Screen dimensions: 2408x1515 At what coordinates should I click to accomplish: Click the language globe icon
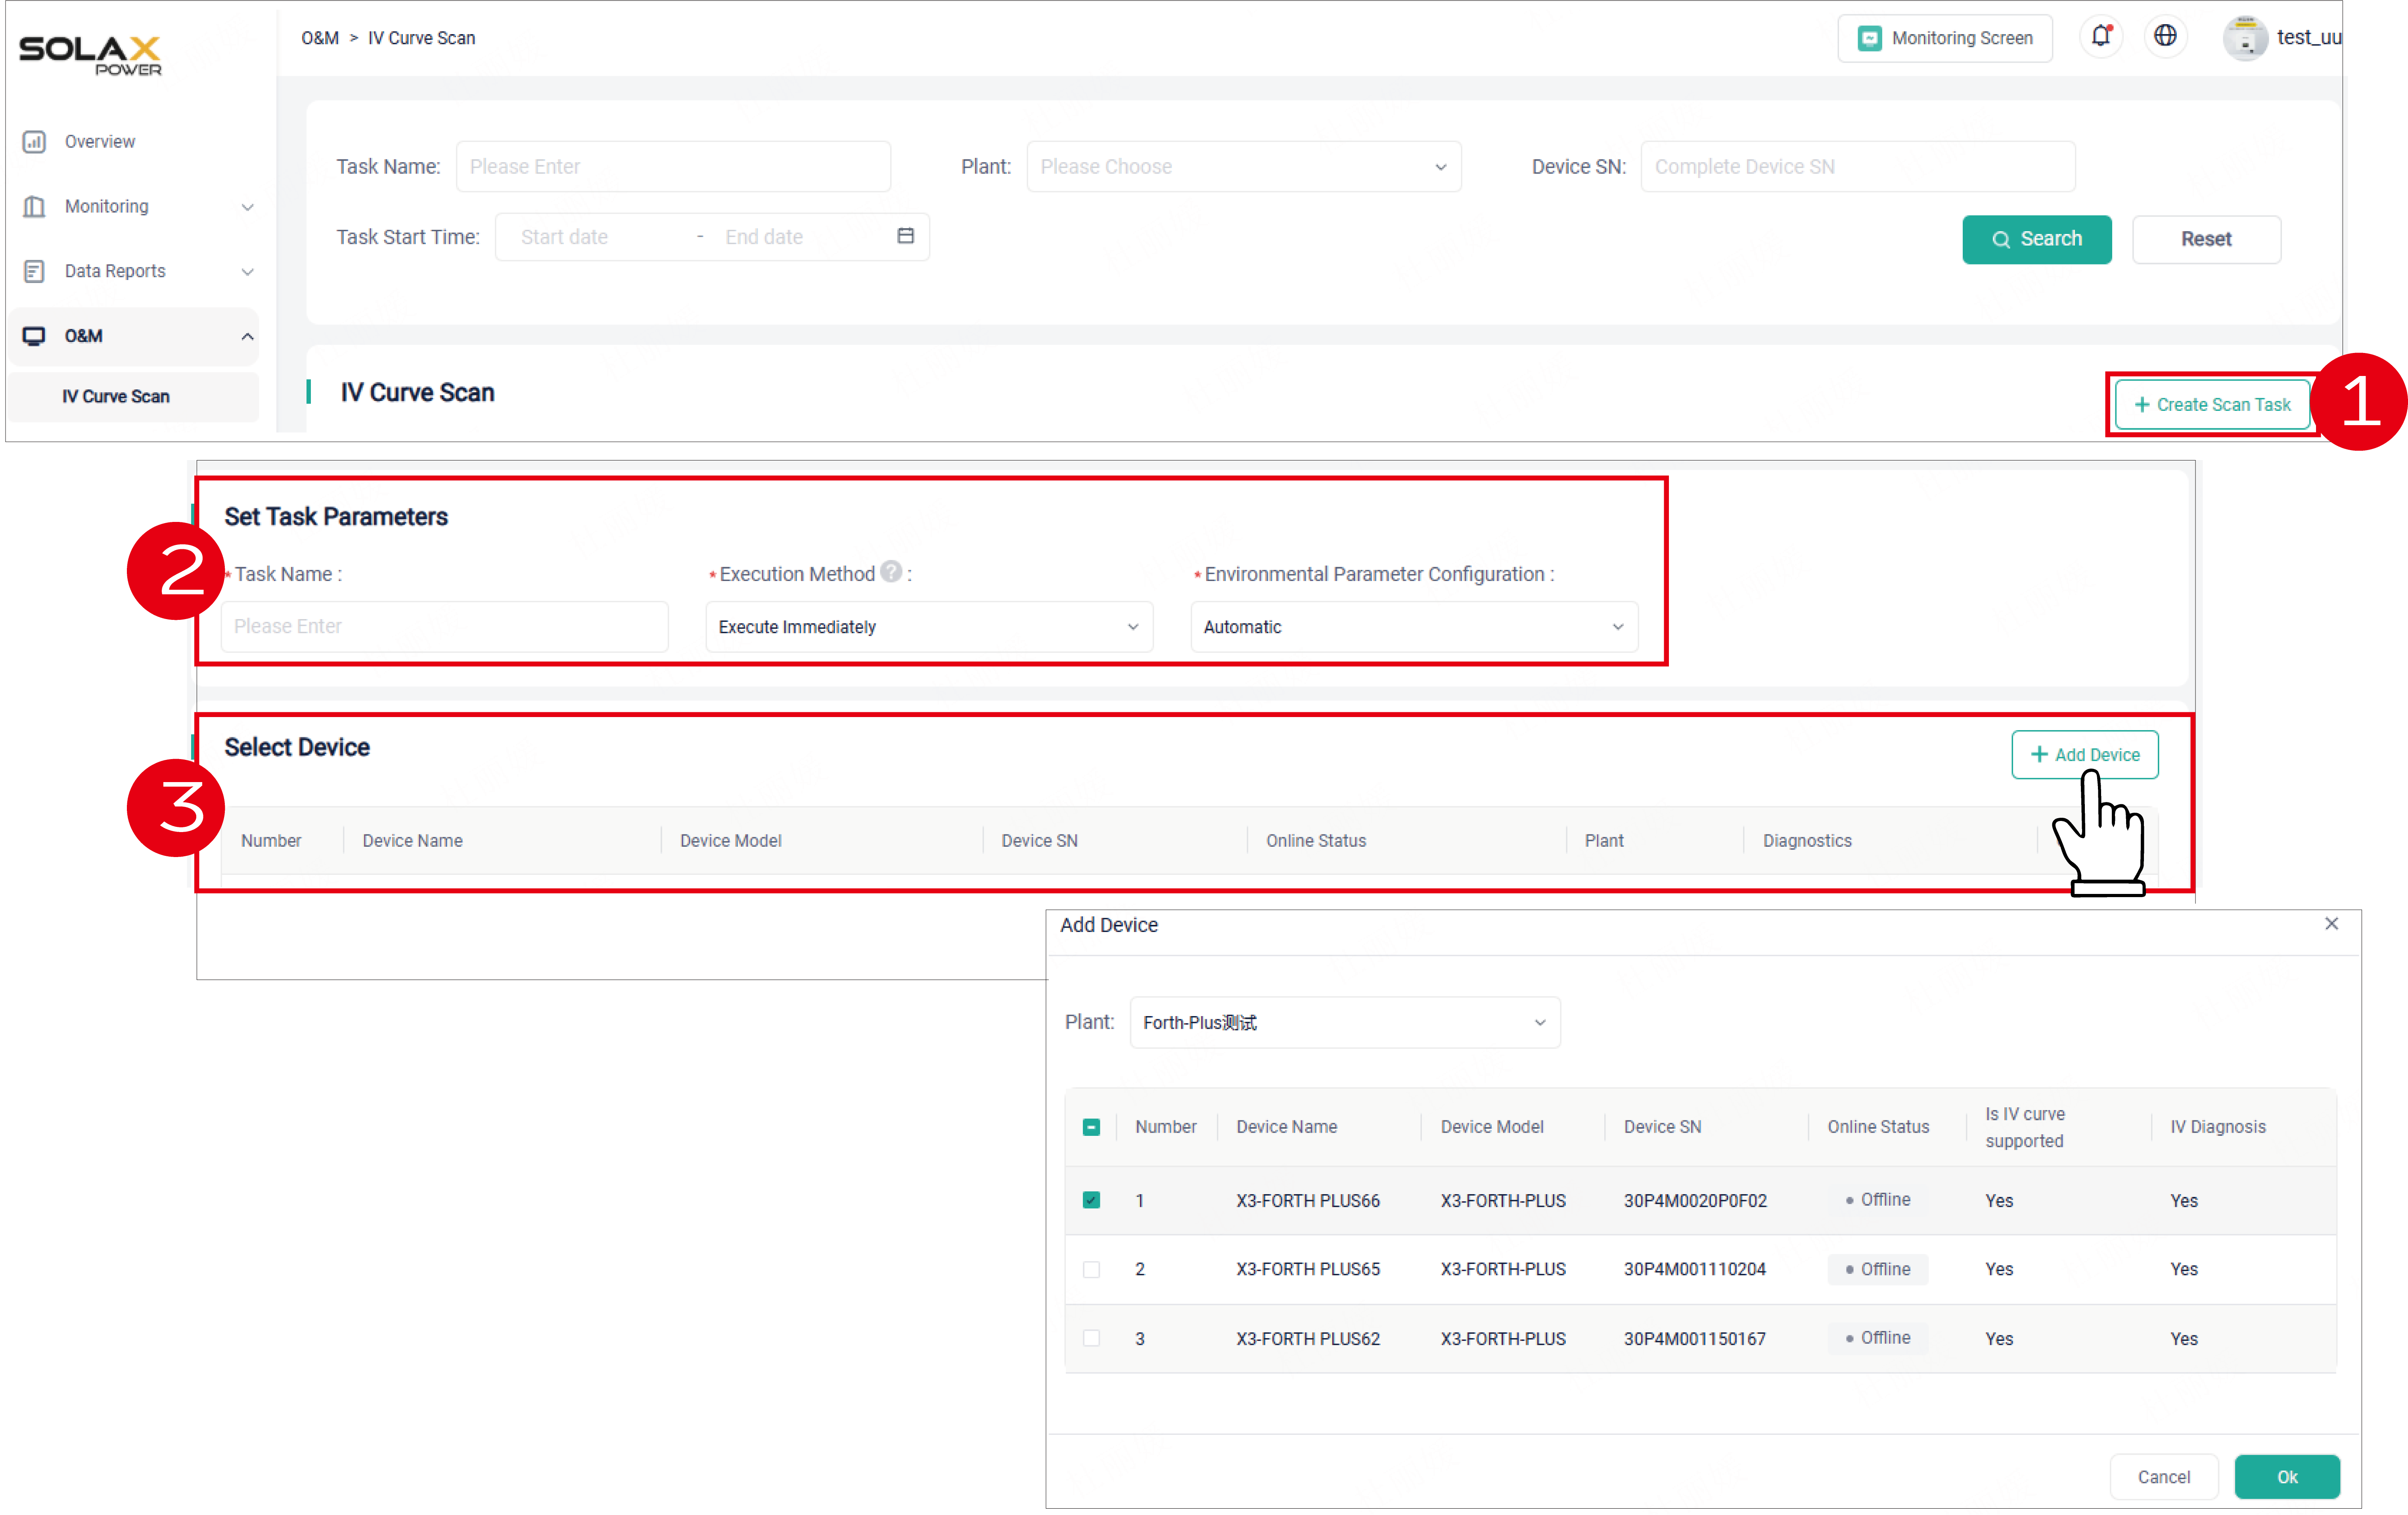(x=2165, y=36)
